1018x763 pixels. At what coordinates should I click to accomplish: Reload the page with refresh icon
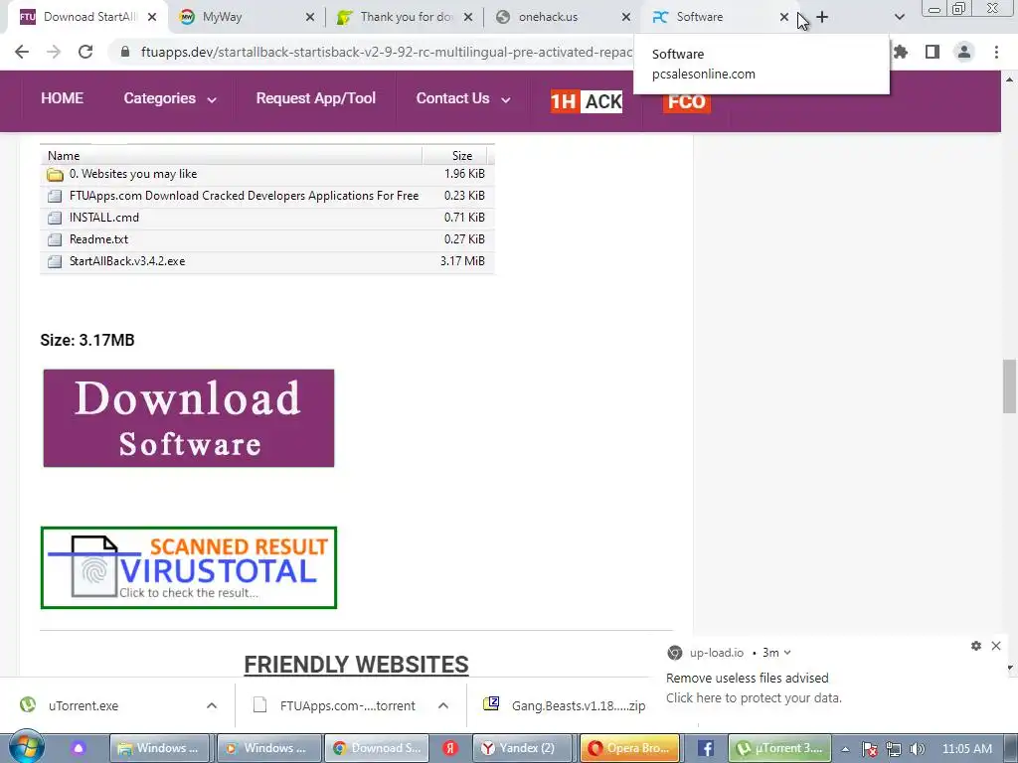(85, 52)
